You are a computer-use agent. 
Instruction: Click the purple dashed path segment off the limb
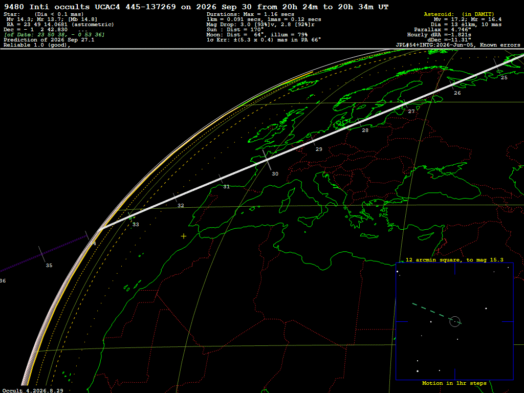coord(44,253)
